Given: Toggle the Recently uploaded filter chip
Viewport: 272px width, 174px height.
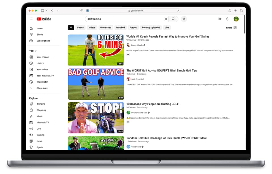Looking at the screenshot, I should coord(151,28).
